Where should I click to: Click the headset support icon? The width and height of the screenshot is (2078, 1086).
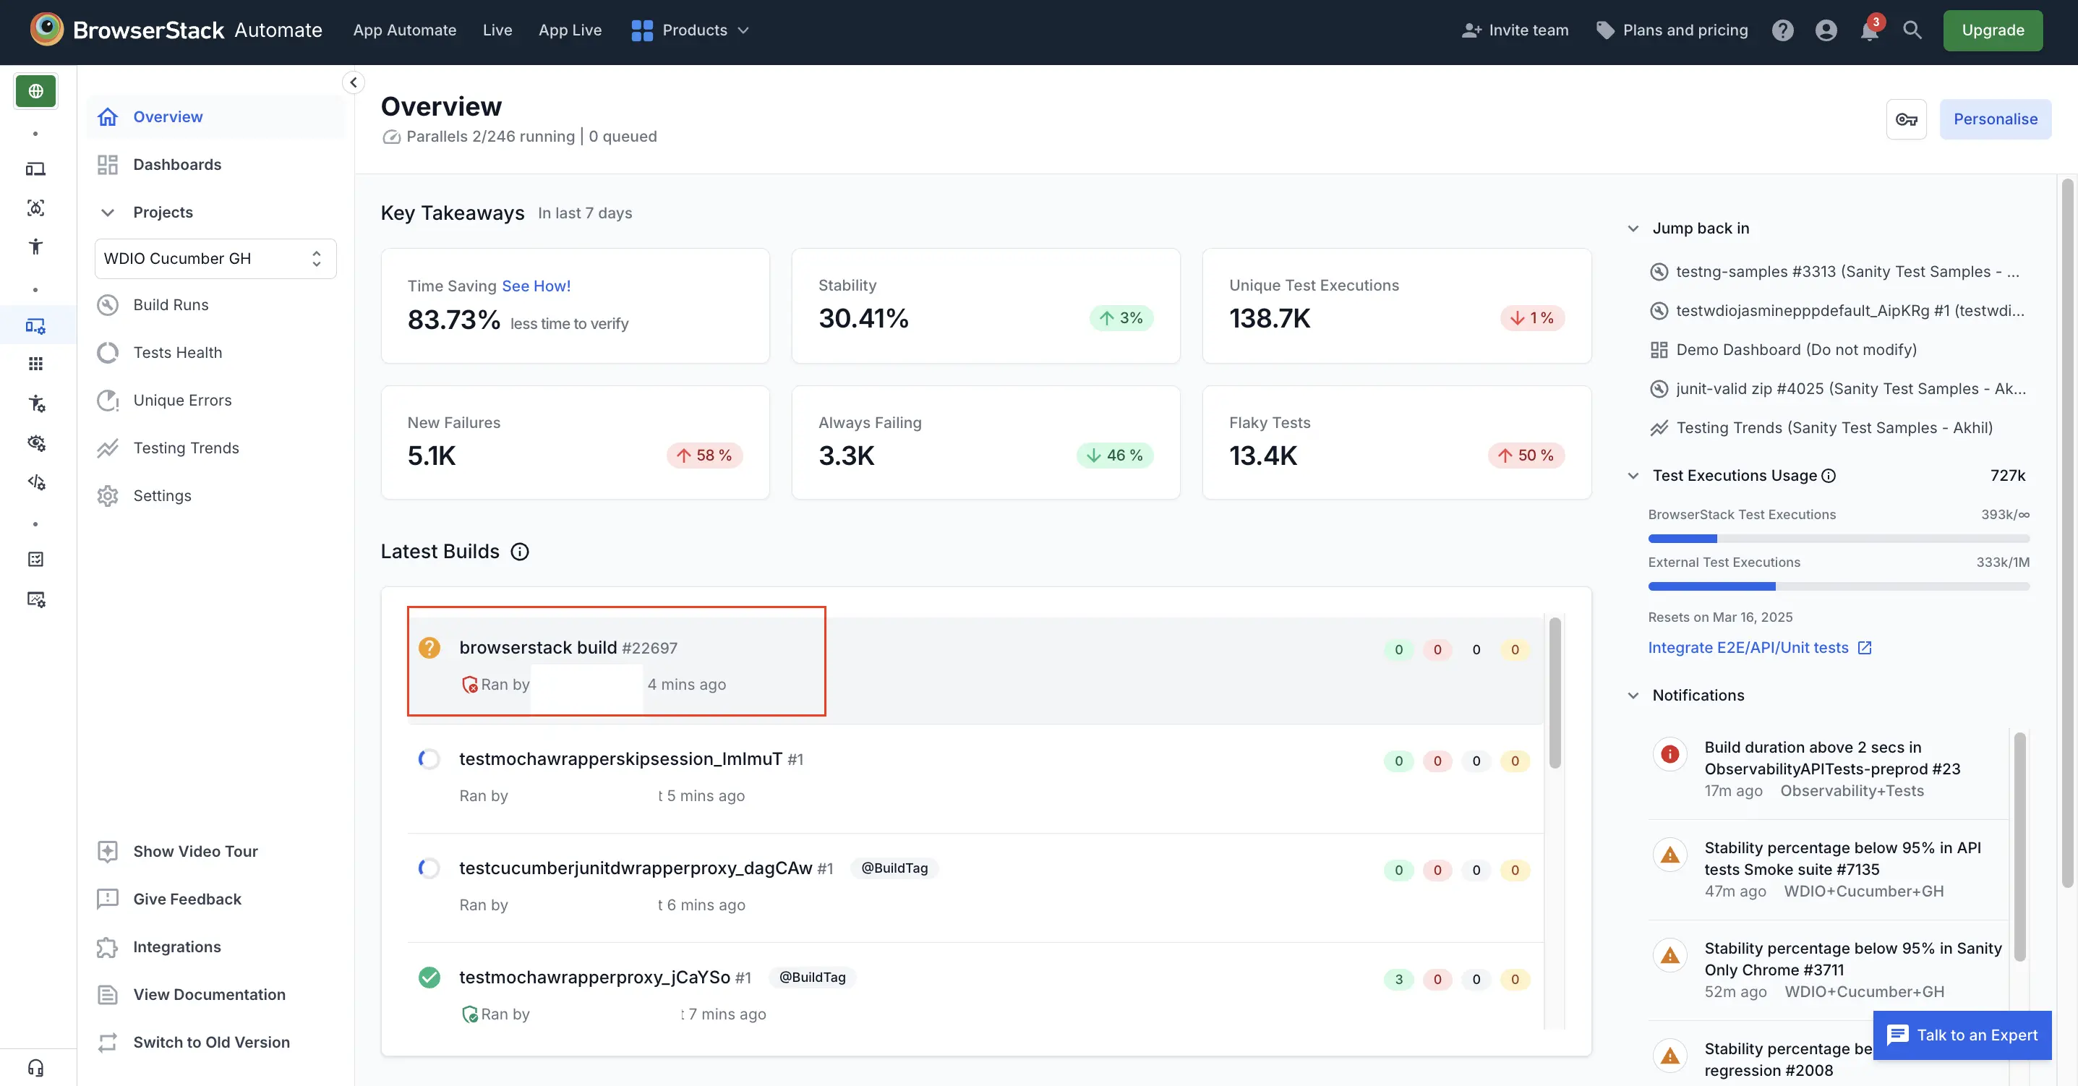coord(35,1067)
